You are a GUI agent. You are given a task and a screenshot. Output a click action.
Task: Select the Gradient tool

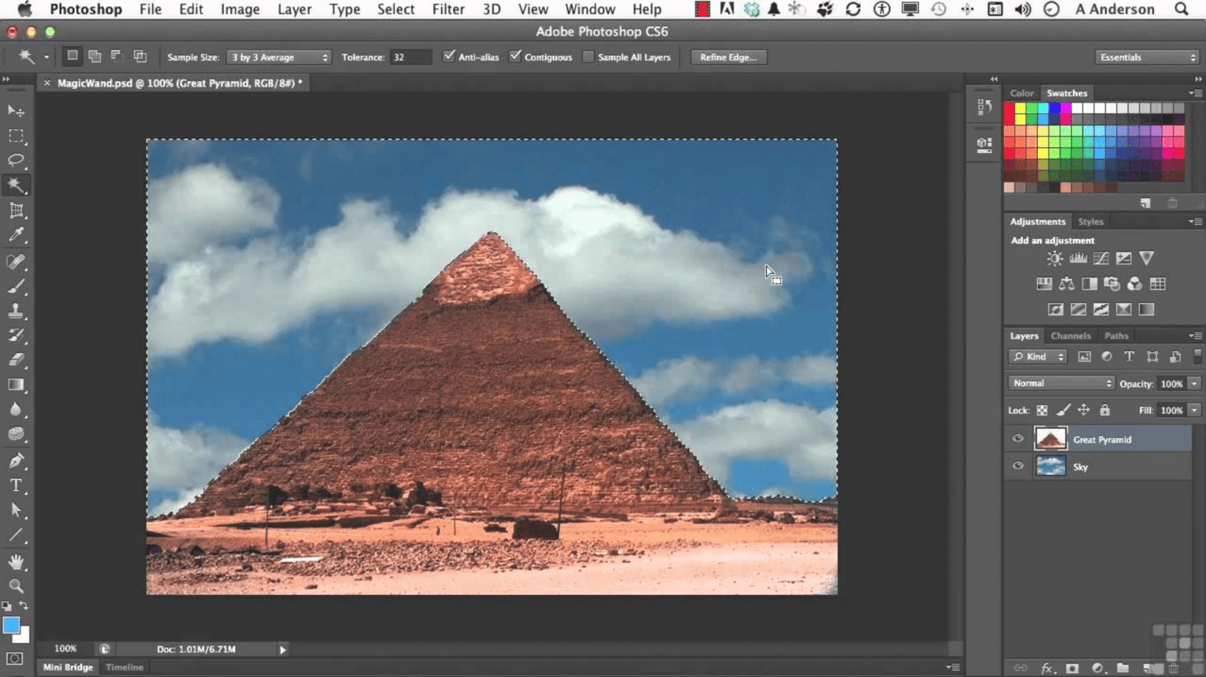[16, 385]
